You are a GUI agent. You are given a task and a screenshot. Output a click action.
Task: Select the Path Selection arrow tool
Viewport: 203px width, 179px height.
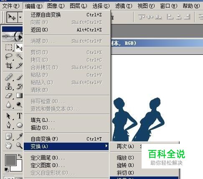point(8,116)
